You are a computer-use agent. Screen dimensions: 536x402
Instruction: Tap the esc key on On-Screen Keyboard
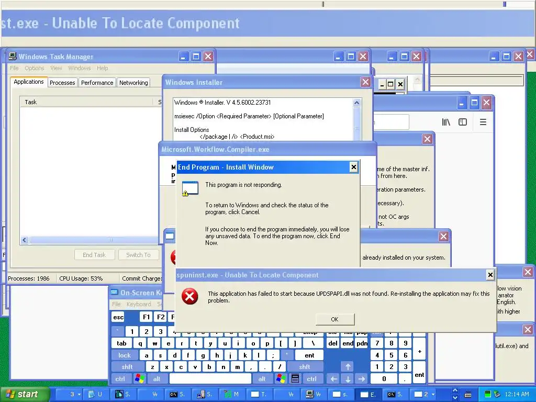118,317
